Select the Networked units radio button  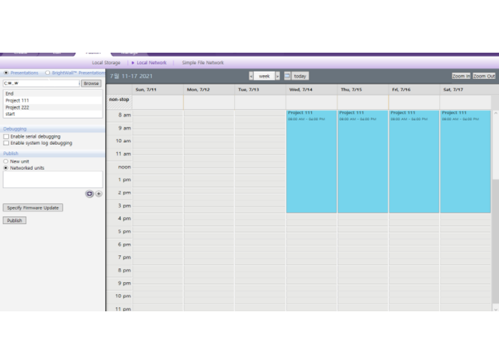click(6, 168)
